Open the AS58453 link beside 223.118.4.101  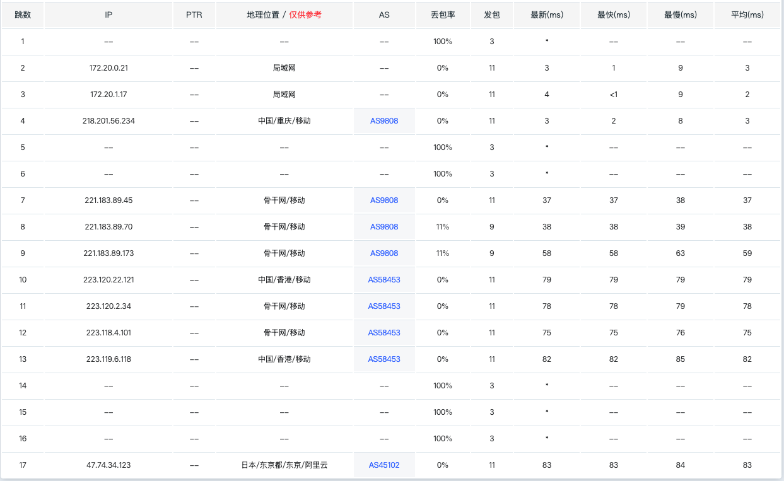[x=384, y=333]
